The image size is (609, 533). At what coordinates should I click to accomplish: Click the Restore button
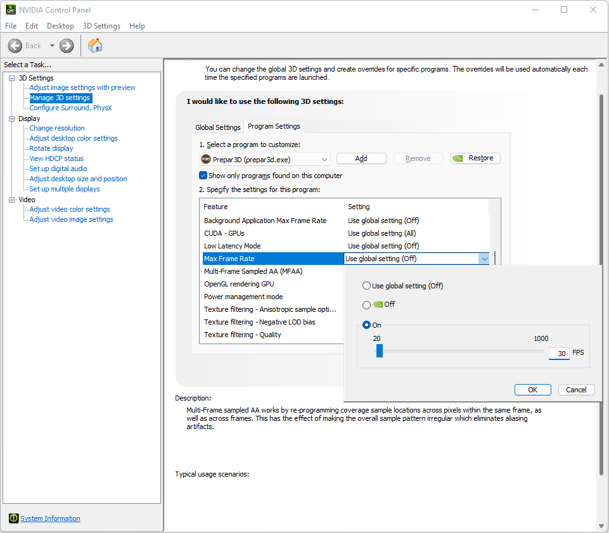pyautogui.click(x=475, y=158)
